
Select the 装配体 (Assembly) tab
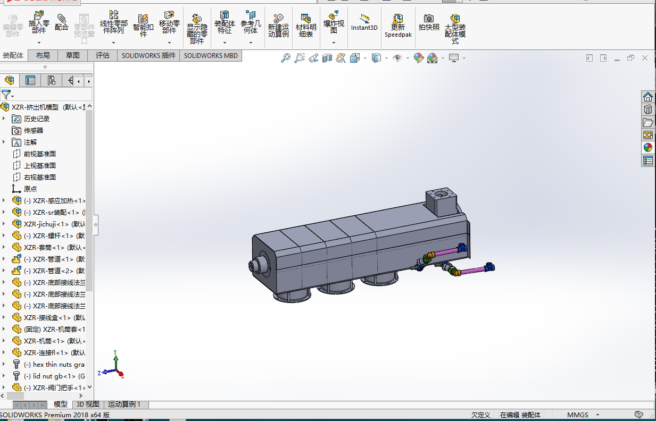pyautogui.click(x=13, y=55)
